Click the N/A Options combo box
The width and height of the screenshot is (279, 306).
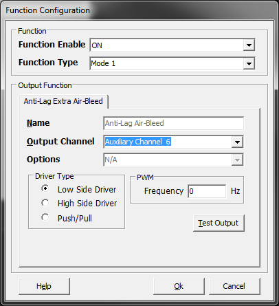[173, 160]
